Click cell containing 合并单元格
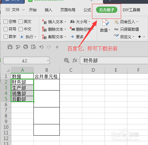 point(47,76)
